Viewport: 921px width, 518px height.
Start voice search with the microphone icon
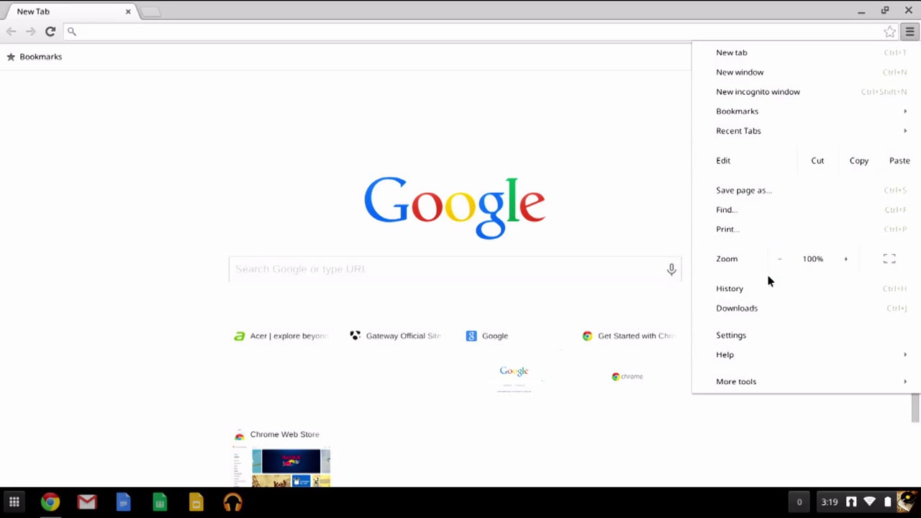tap(671, 269)
